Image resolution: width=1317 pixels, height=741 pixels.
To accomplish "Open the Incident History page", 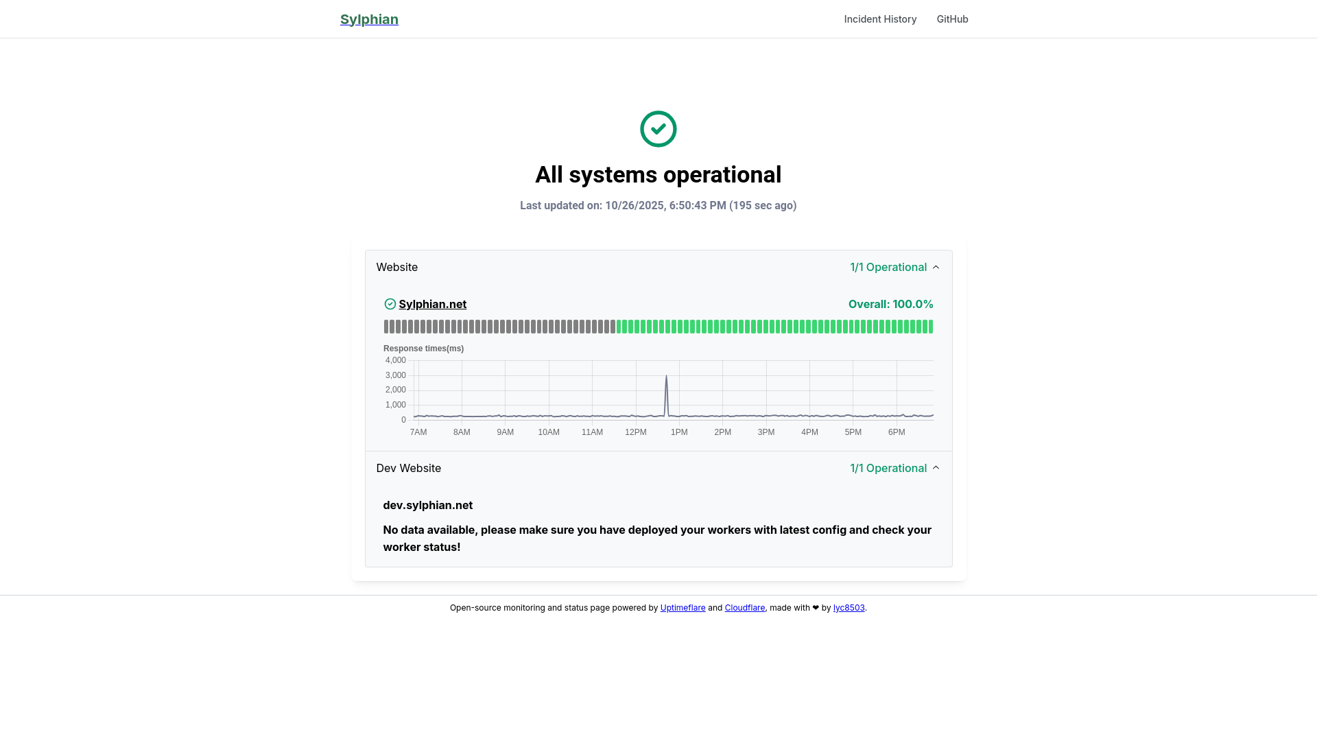I will pos(880,19).
